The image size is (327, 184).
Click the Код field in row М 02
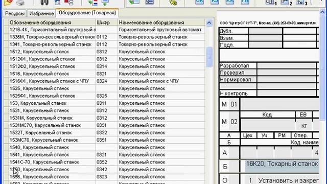click(268, 125)
